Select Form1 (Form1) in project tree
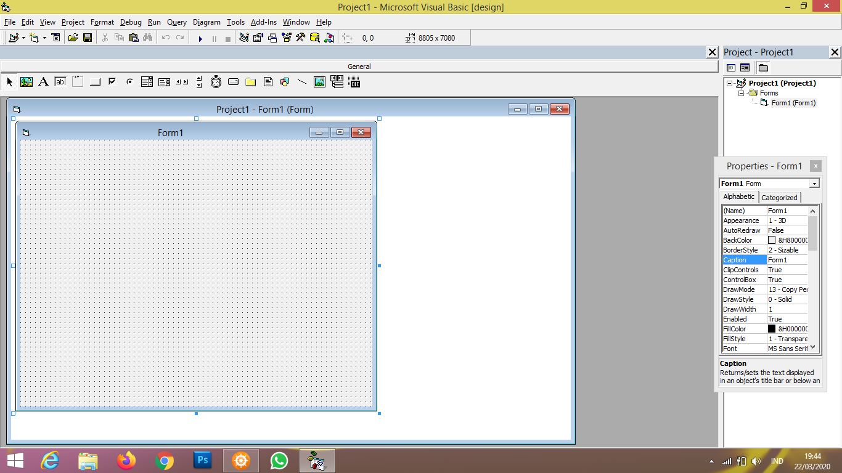 pos(793,103)
